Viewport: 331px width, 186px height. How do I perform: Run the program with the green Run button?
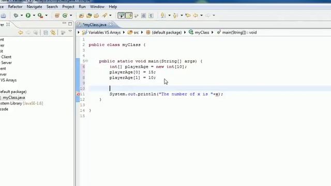point(28,16)
